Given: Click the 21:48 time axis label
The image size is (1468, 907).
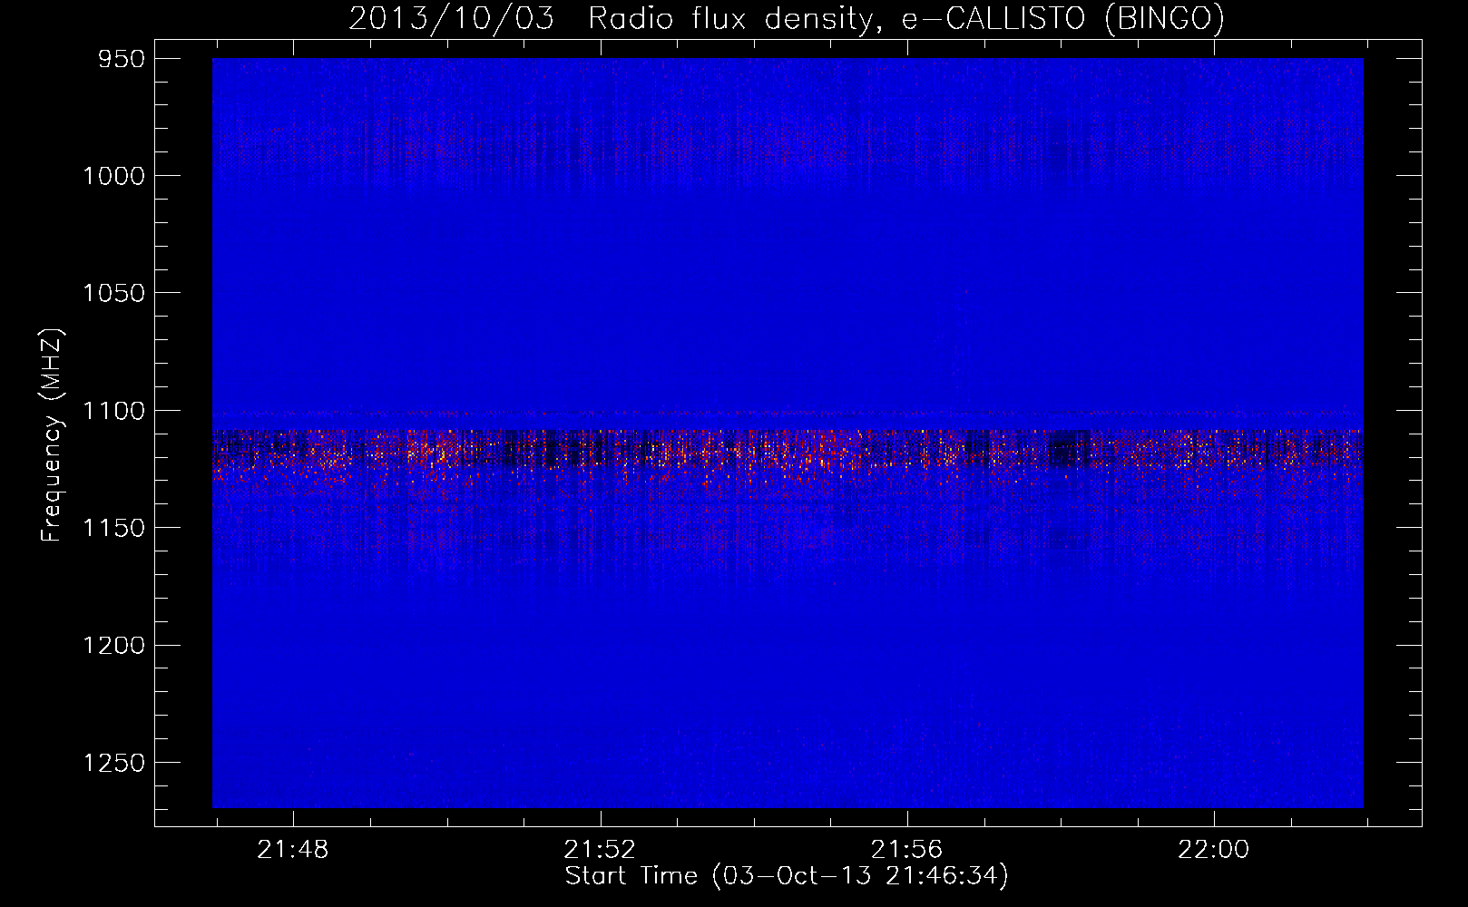Looking at the screenshot, I should tap(293, 850).
